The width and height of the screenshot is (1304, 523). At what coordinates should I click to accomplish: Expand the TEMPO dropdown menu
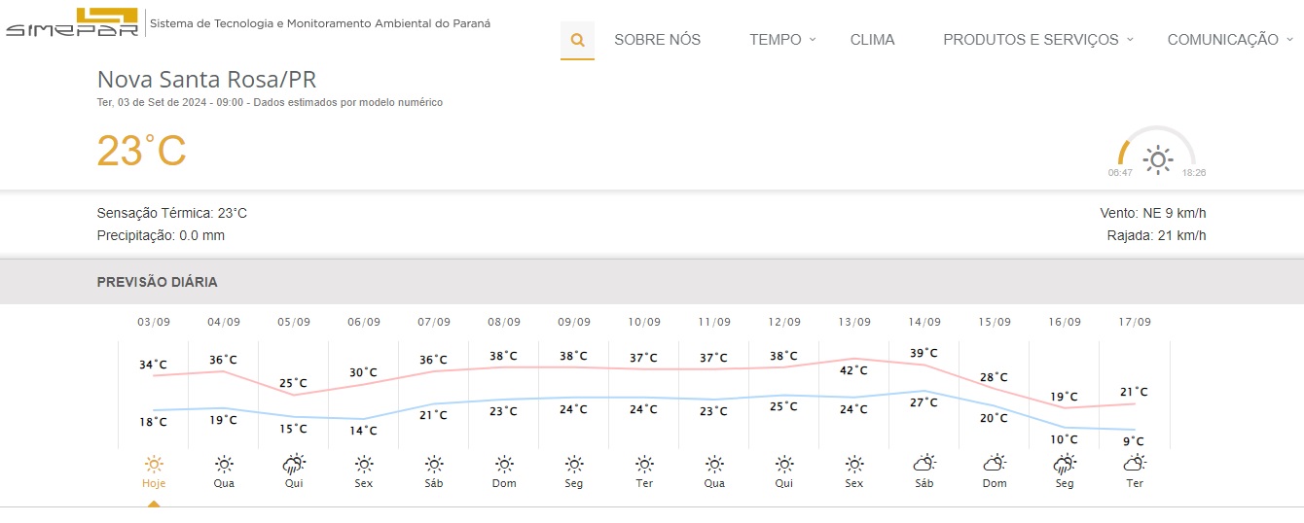point(782,40)
